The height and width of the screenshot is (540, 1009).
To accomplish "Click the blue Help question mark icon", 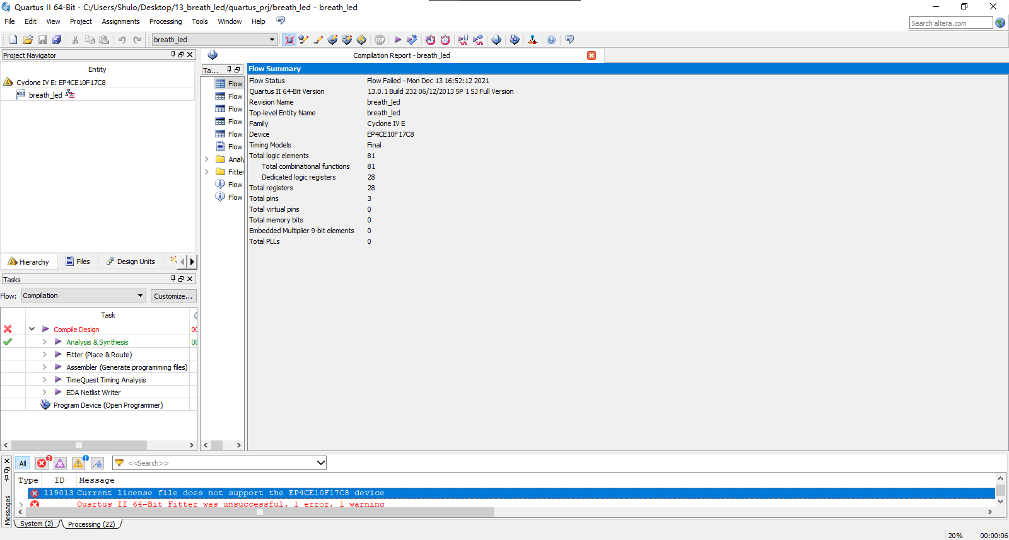I will click(551, 40).
